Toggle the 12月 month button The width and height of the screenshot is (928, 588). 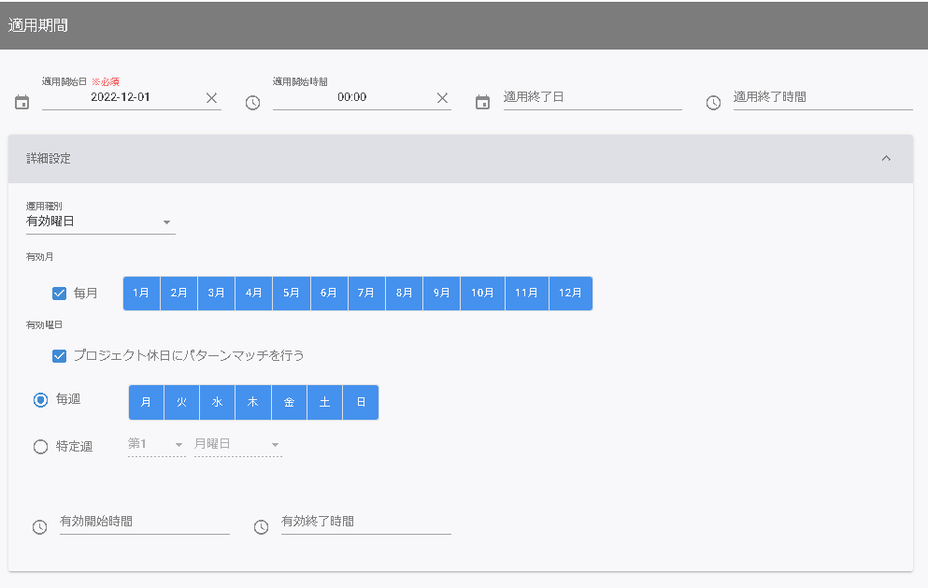pos(570,294)
